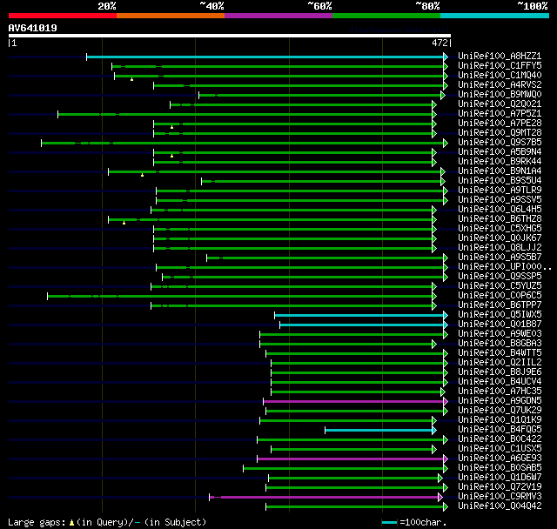
Task: Click the cyan =100char scale bar
Action: click(389, 522)
